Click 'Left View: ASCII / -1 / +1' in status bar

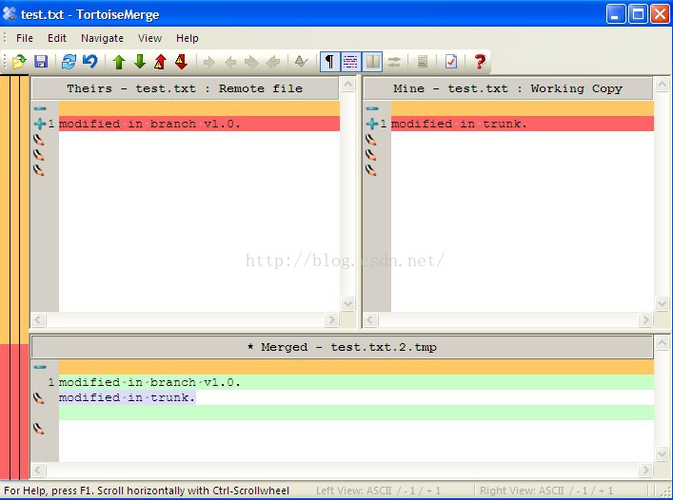(x=378, y=490)
